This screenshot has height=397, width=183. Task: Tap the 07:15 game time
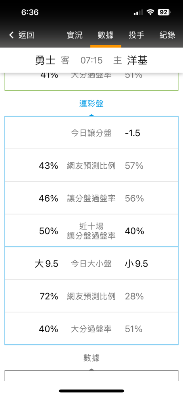[91, 60]
